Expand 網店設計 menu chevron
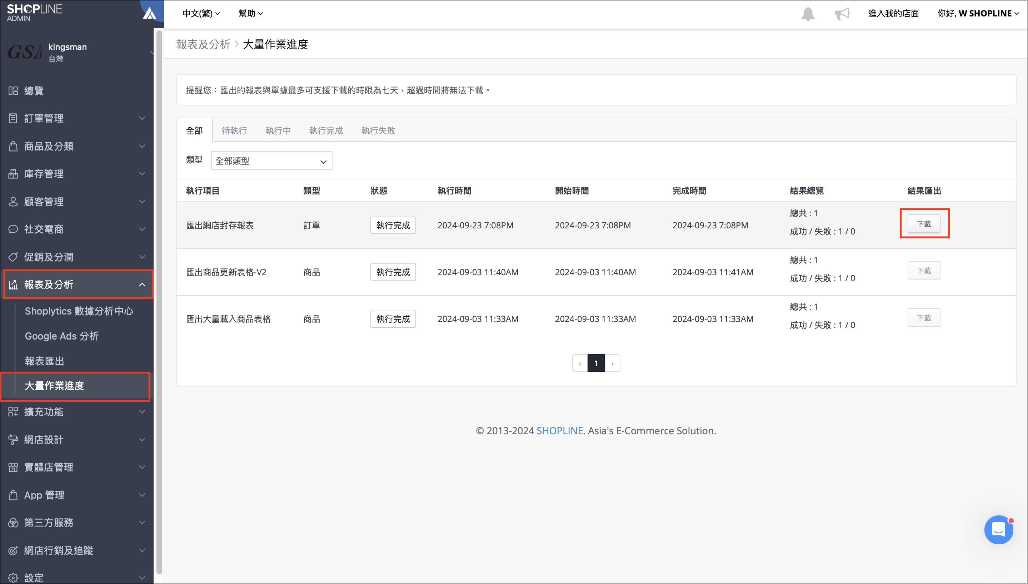The width and height of the screenshot is (1028, 584). (142, 440)
